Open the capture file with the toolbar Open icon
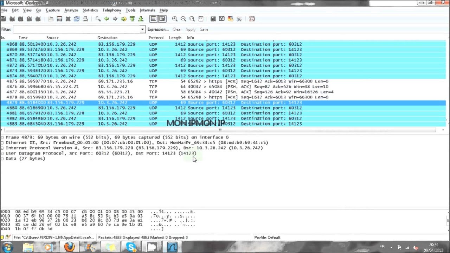 click(51, 19)
